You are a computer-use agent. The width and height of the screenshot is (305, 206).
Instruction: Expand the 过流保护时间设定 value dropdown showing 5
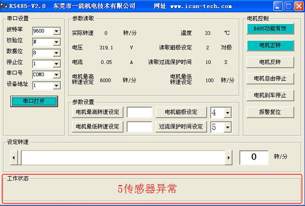(227, 127)
